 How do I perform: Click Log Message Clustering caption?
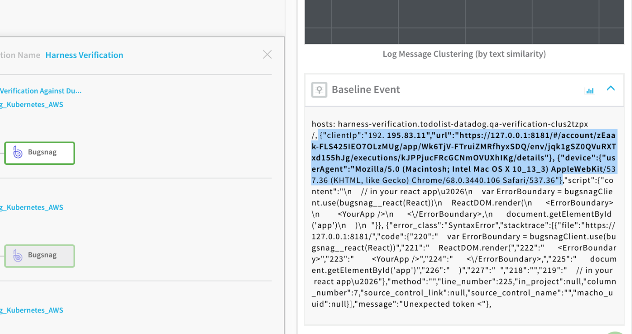point(464,54)
